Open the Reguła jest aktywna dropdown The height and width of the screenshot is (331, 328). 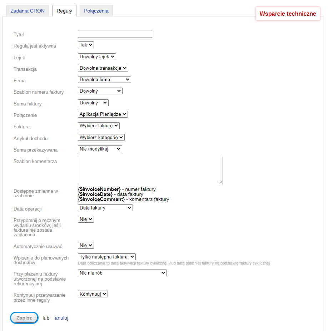[86, 45]
